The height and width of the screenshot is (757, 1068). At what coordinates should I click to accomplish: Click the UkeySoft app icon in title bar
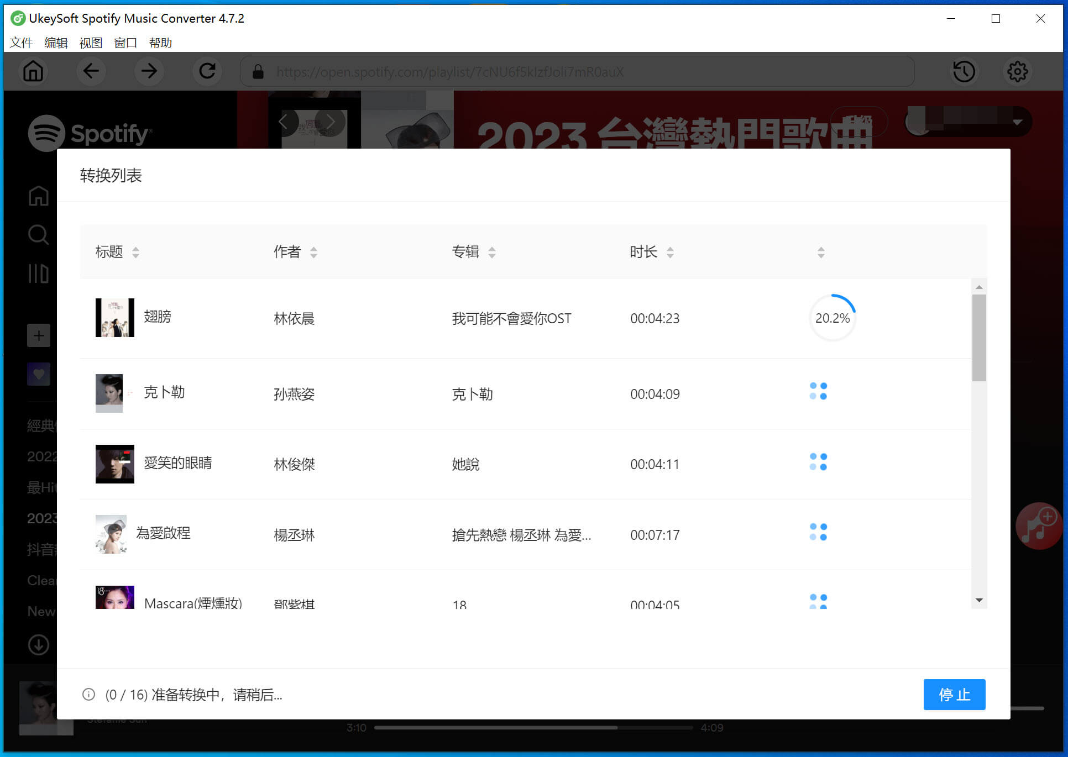tap(18, 18)
